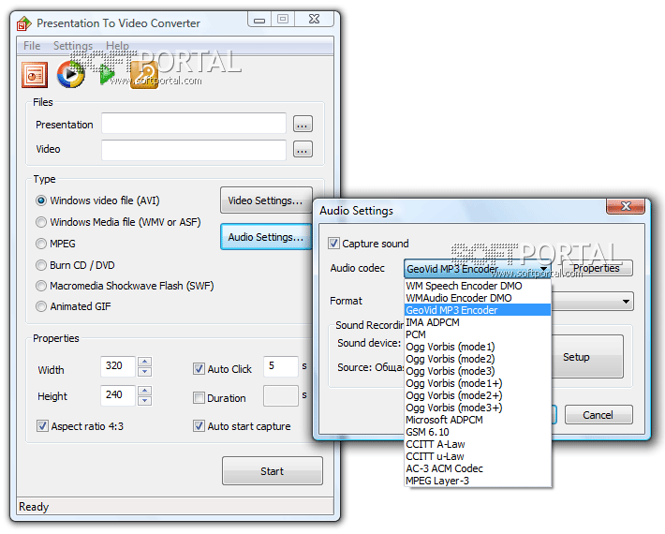Click the Duration seconds field

point(281,395)
